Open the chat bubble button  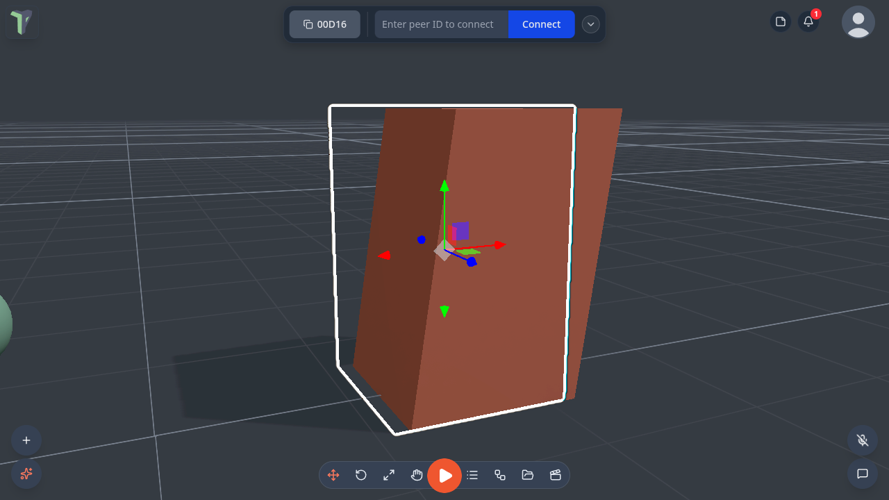pos(863,474)
